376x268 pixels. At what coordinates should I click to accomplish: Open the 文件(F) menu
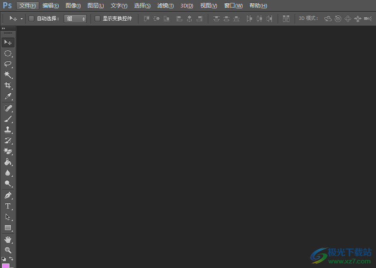point(28,5)
